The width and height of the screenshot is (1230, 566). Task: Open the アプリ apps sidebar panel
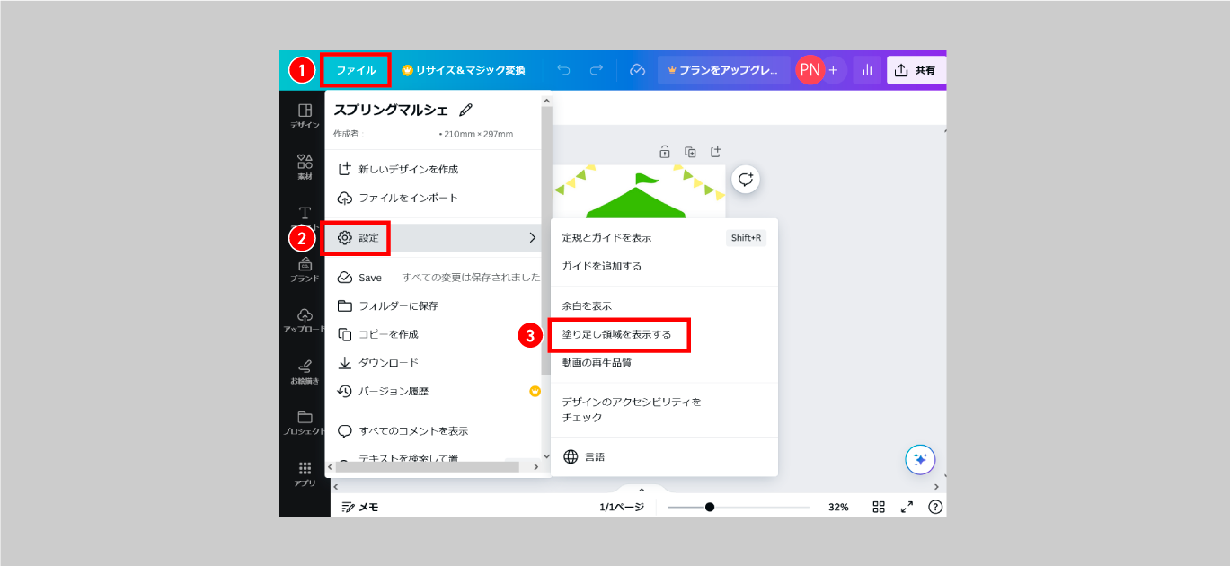pyautogui.click(x=305, y=473)
